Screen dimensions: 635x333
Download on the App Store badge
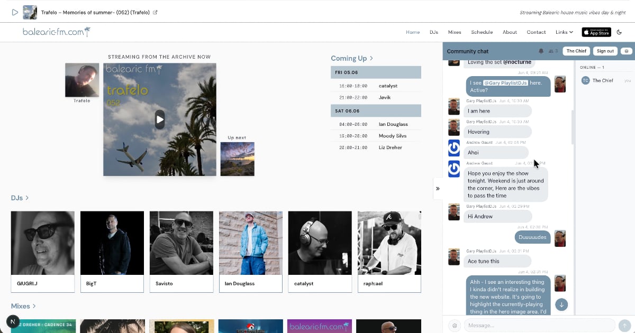596,32
